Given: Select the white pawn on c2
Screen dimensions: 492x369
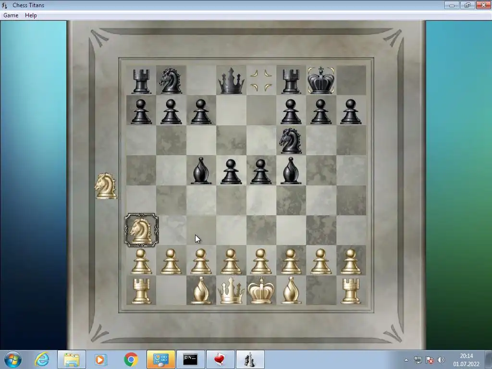Looking at the screenshot, I should click(201, 262).
